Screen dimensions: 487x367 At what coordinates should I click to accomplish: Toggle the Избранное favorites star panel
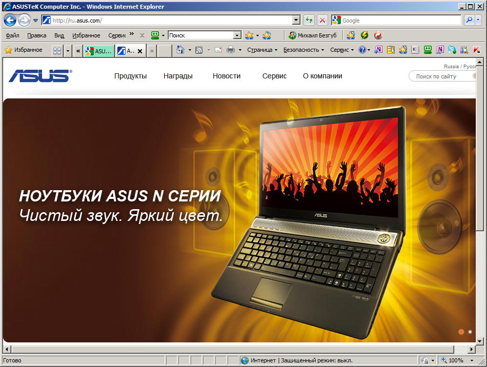(24, 50)
